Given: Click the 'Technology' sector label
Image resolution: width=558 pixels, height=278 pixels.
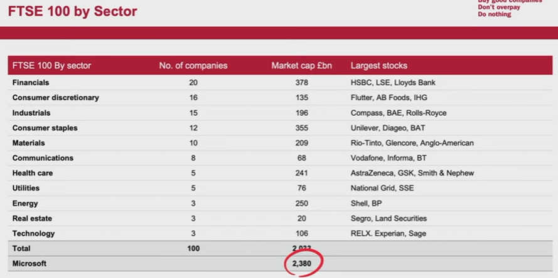Looking at the screenshot, I should pos(33,234).
